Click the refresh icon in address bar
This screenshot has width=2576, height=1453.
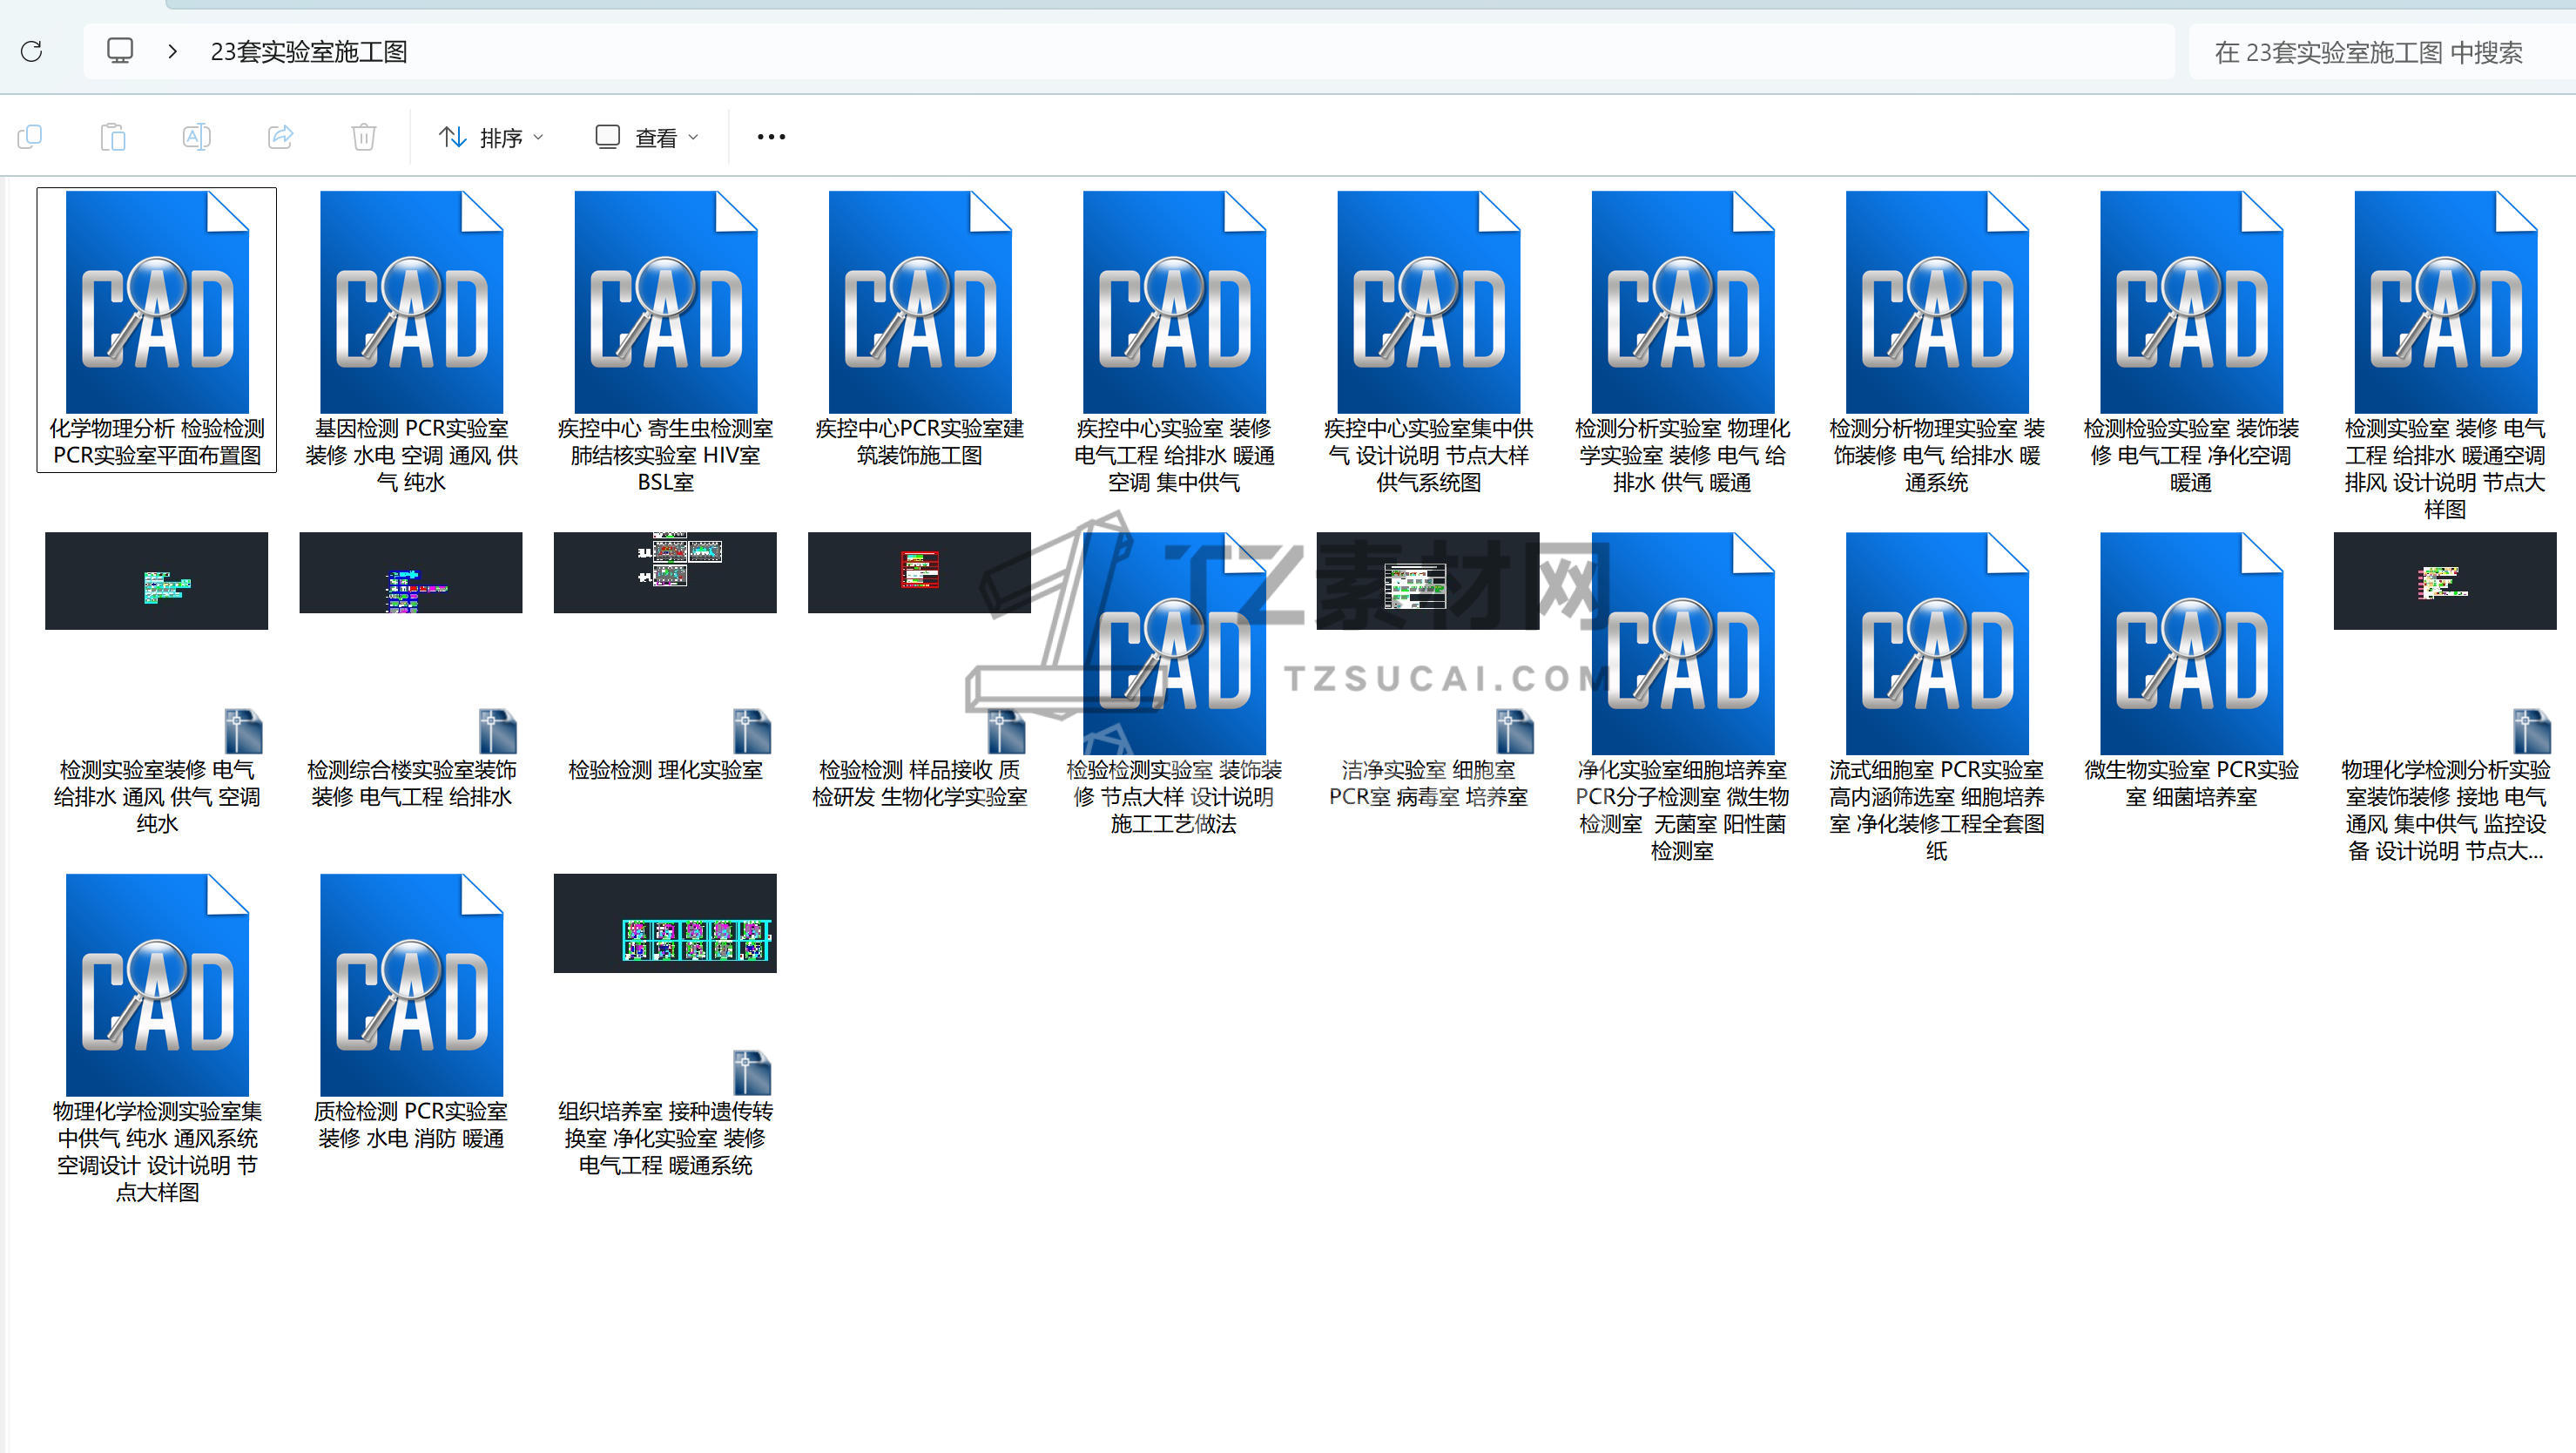pyautogui.click(x=31, y=51)
